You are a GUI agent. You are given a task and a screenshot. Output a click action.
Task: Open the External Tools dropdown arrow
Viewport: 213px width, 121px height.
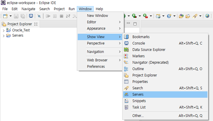[x=151, y=16]
